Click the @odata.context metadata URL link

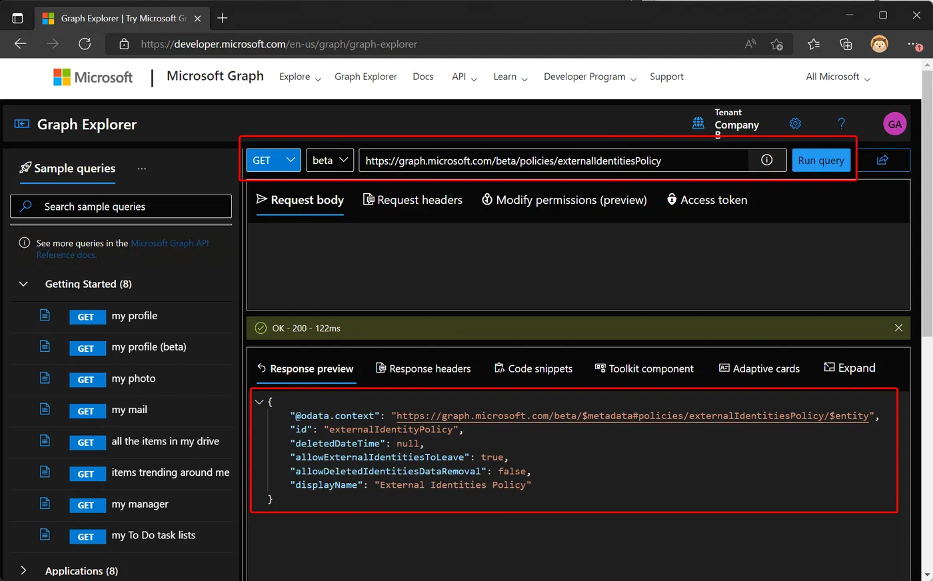click(x=633, y=416)
